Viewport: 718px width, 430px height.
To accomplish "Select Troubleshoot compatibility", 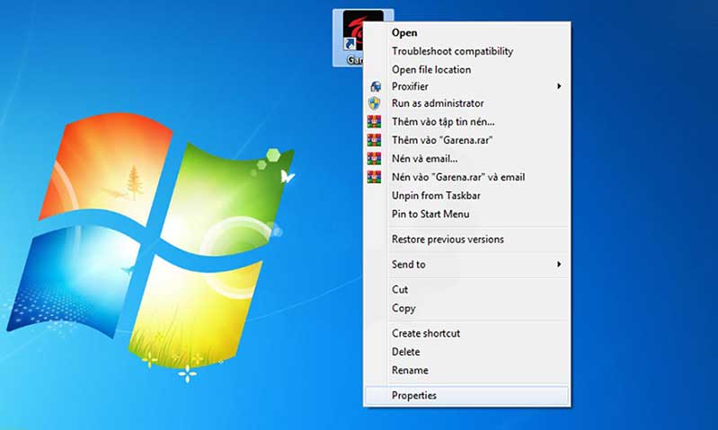I will tap(452, 51).
